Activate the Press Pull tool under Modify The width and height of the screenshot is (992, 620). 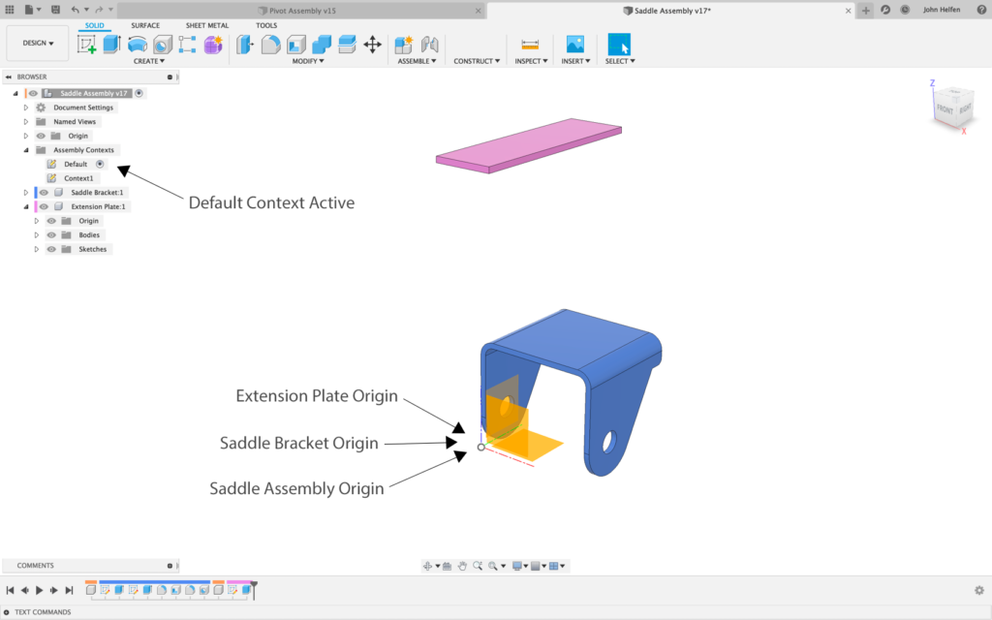(245, 45)
